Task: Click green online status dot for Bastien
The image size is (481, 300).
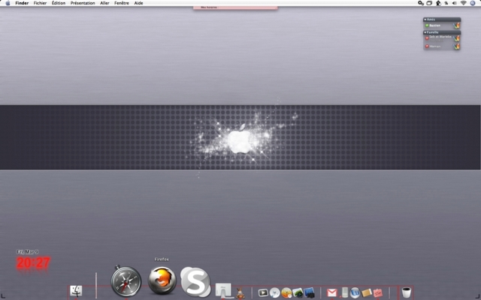Action: tap(427, 25)
